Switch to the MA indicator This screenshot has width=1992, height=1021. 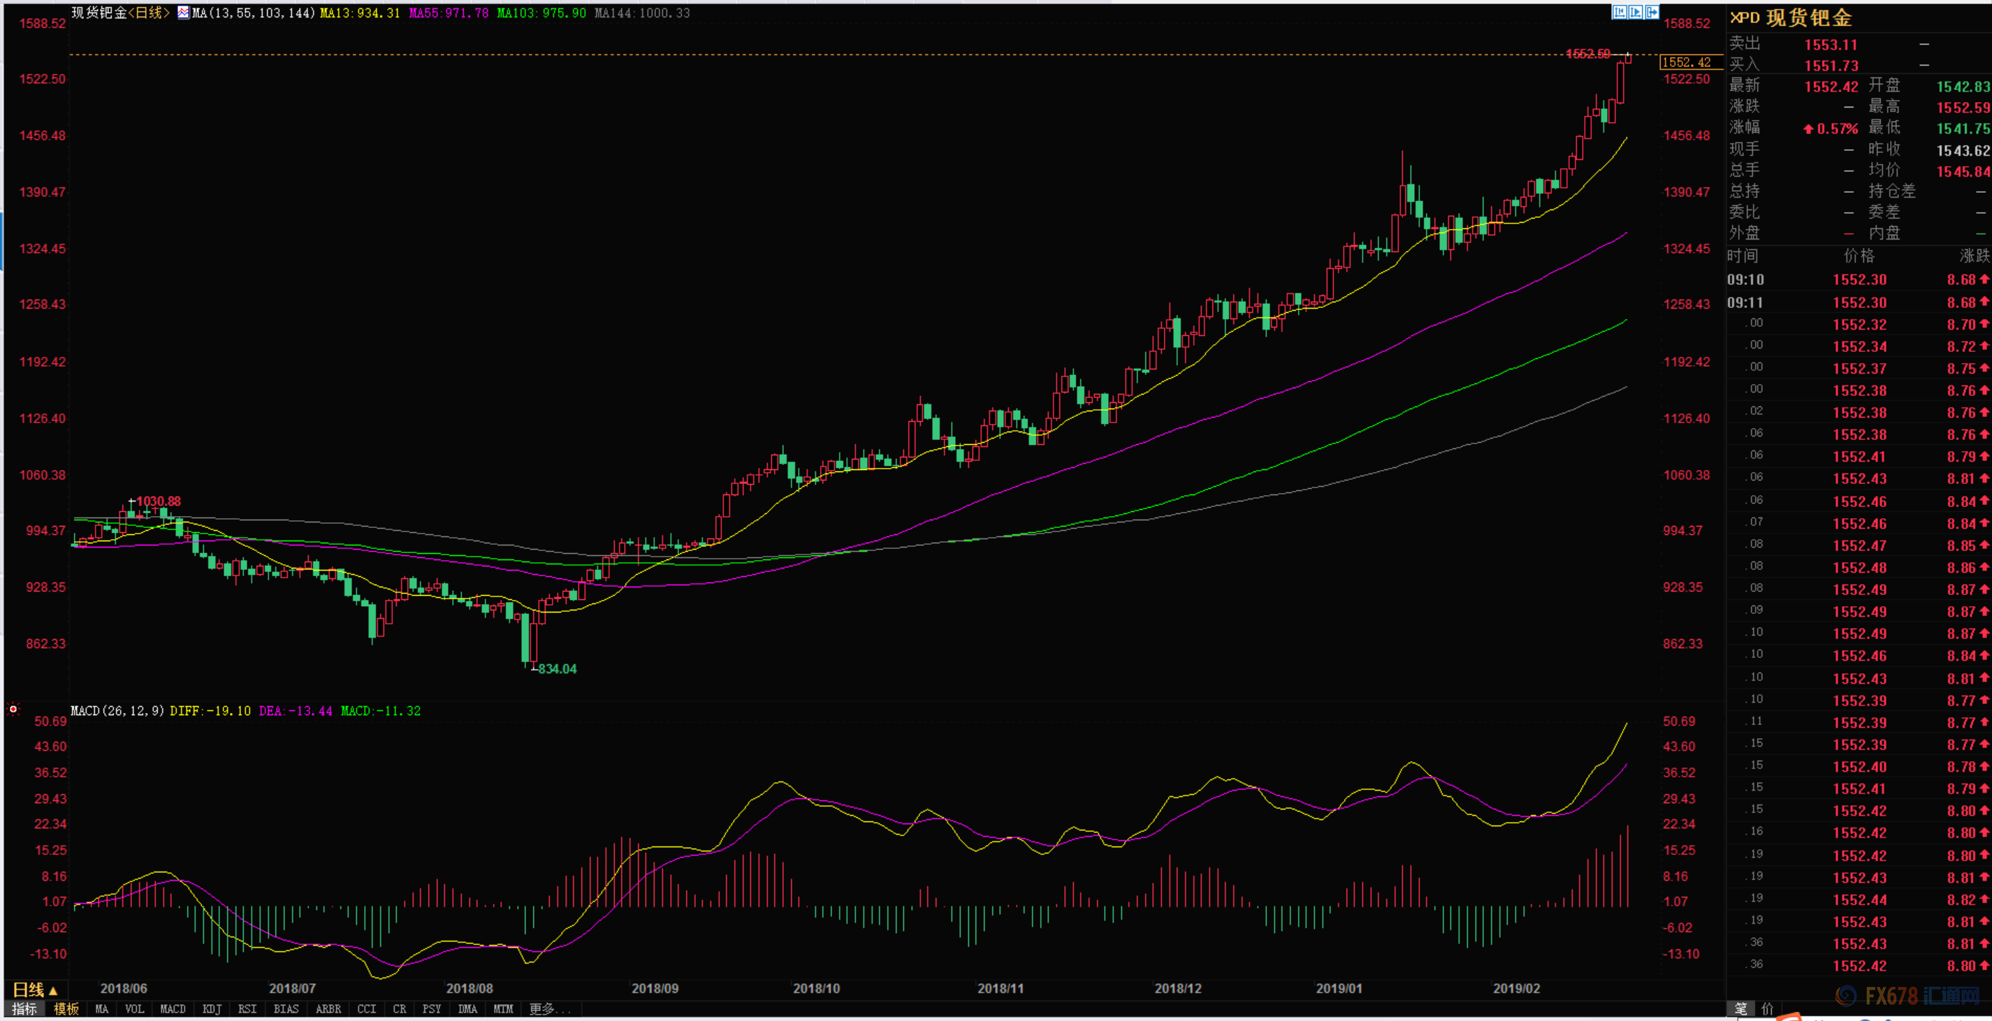[x=102, y=1008]
